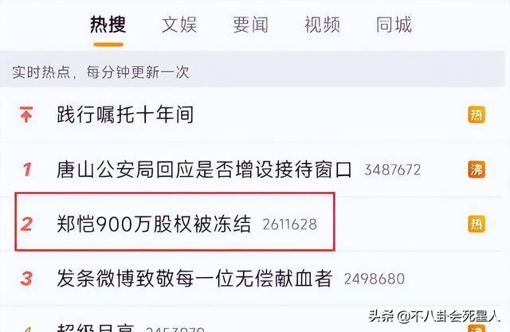Image resolution: width=510 pixels, height=332 pixels.
Task: Click the rank number 3 icon
Action: [x=26, y=279]
